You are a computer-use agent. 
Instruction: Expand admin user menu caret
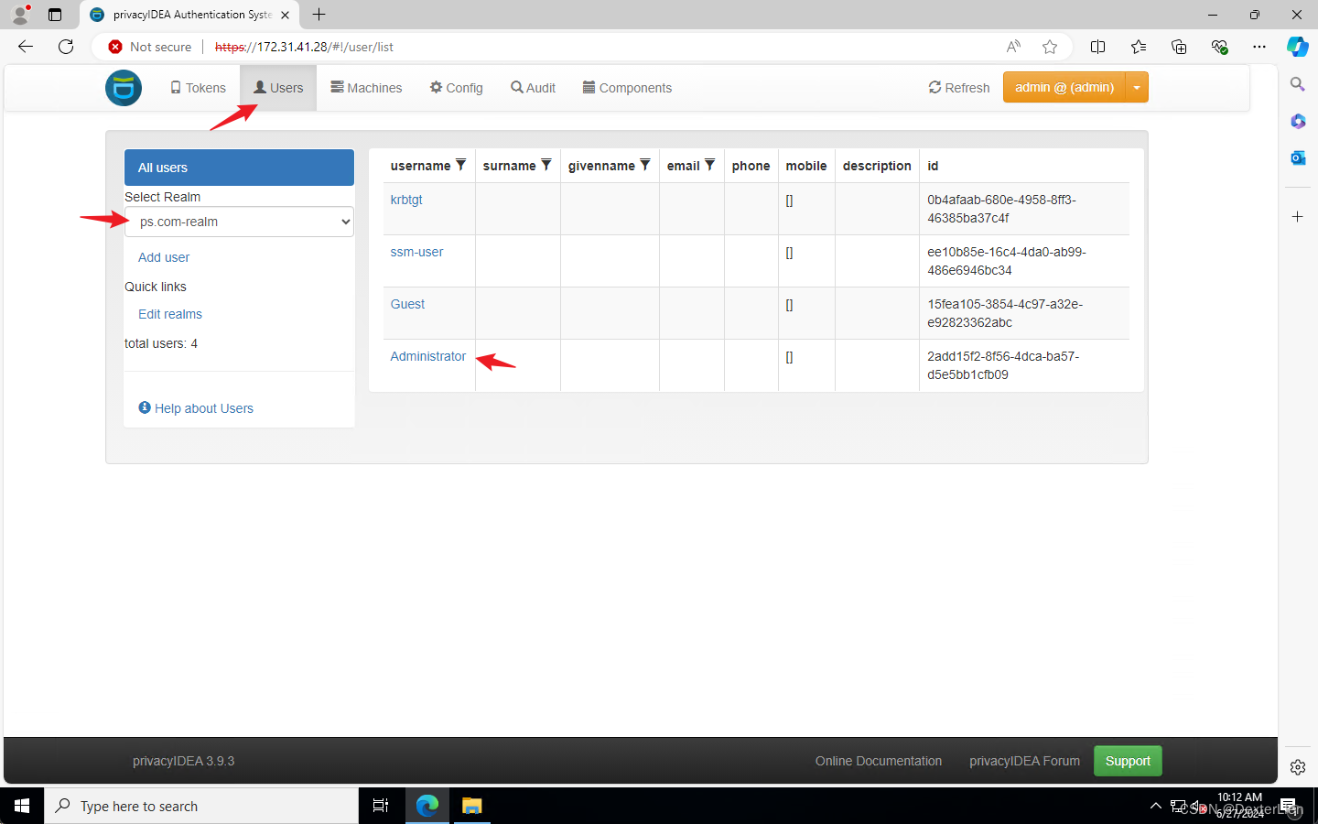1137,88
